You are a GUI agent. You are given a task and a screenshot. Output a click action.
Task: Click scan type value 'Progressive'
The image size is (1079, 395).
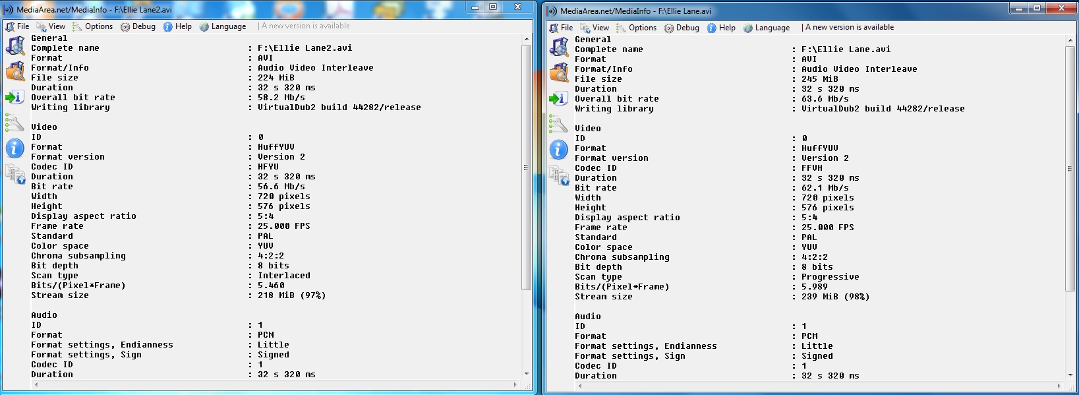831,277
